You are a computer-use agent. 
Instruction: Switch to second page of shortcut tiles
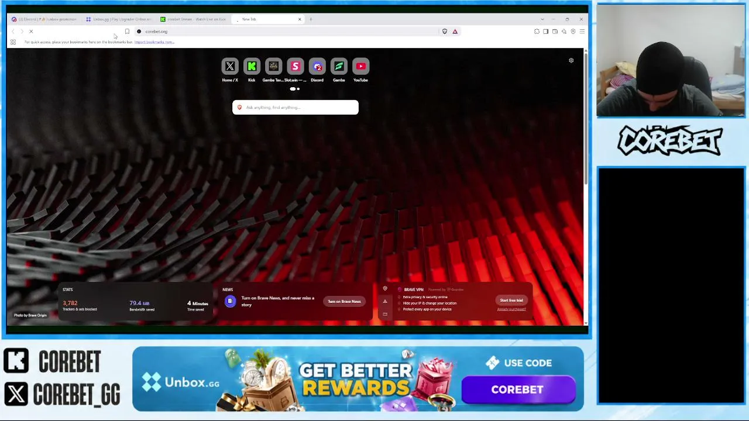[298, 89]
